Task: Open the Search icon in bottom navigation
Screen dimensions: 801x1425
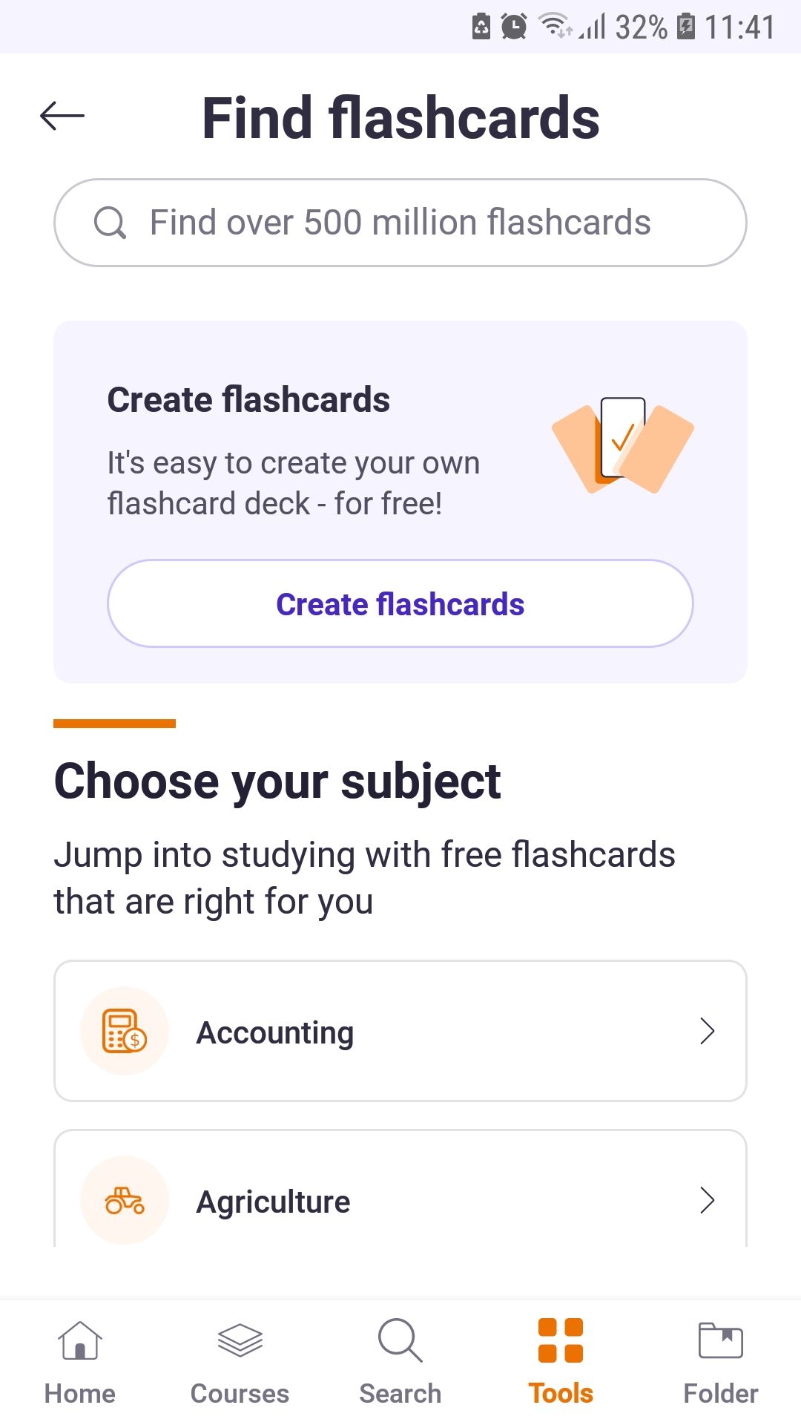Action: point(400,1341)
